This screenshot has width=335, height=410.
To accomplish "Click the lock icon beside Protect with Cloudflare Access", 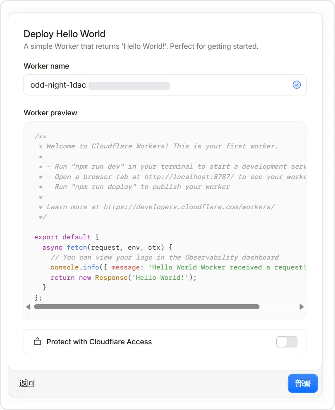I will click(x=37, y=341).
